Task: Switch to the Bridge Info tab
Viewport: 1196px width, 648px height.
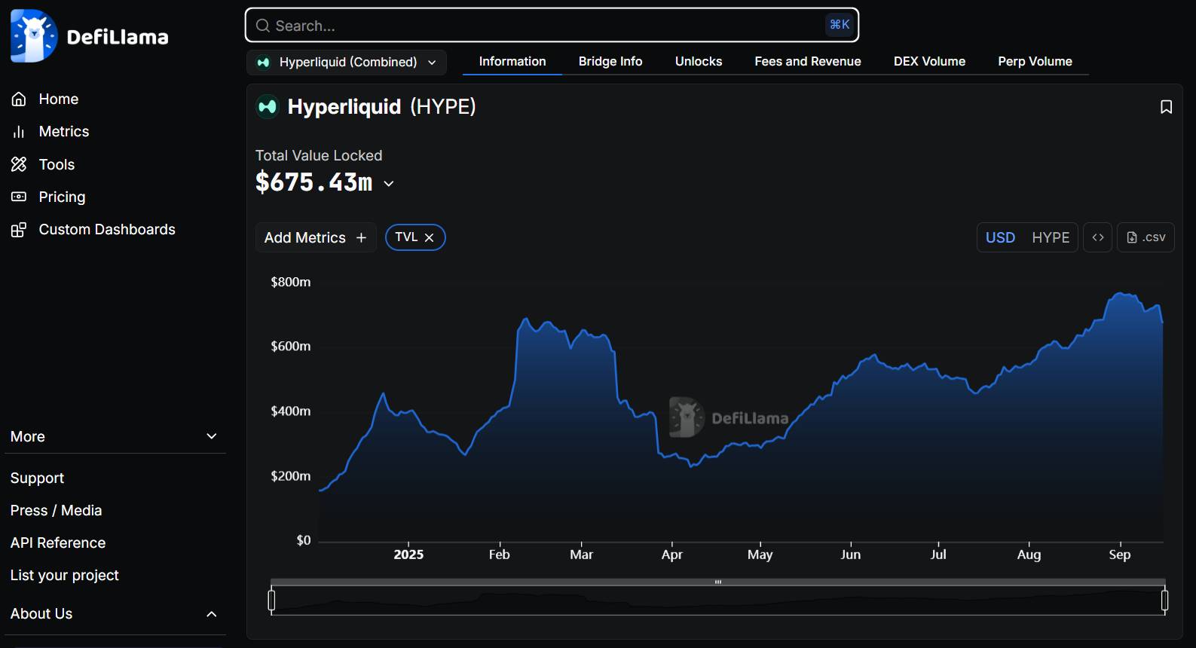Action: [x=610, y=62]
